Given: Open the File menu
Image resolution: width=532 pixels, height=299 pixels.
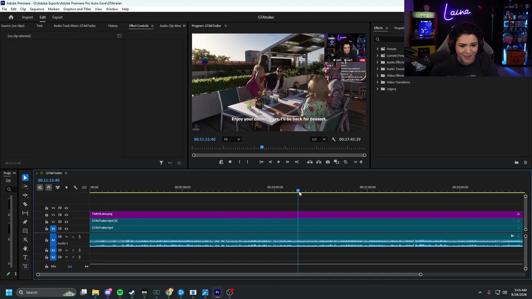Looking at the screenshot, I should point(4,9).
